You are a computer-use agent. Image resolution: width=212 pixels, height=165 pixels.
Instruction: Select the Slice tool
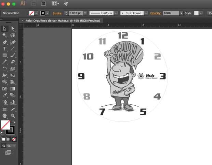[13, 109]
